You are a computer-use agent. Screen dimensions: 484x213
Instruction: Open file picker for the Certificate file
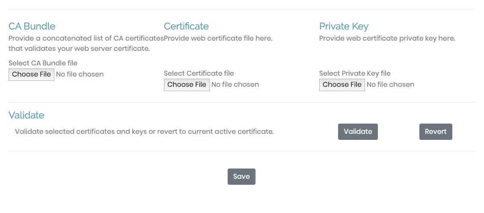(187, 85)
